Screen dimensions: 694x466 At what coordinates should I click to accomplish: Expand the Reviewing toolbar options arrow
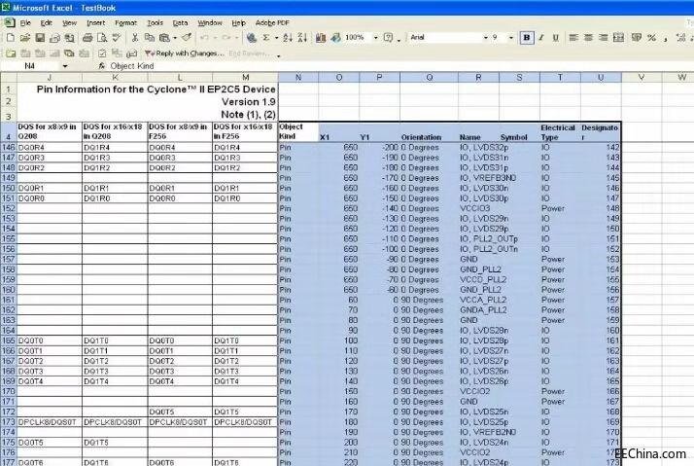pos(279,55)
